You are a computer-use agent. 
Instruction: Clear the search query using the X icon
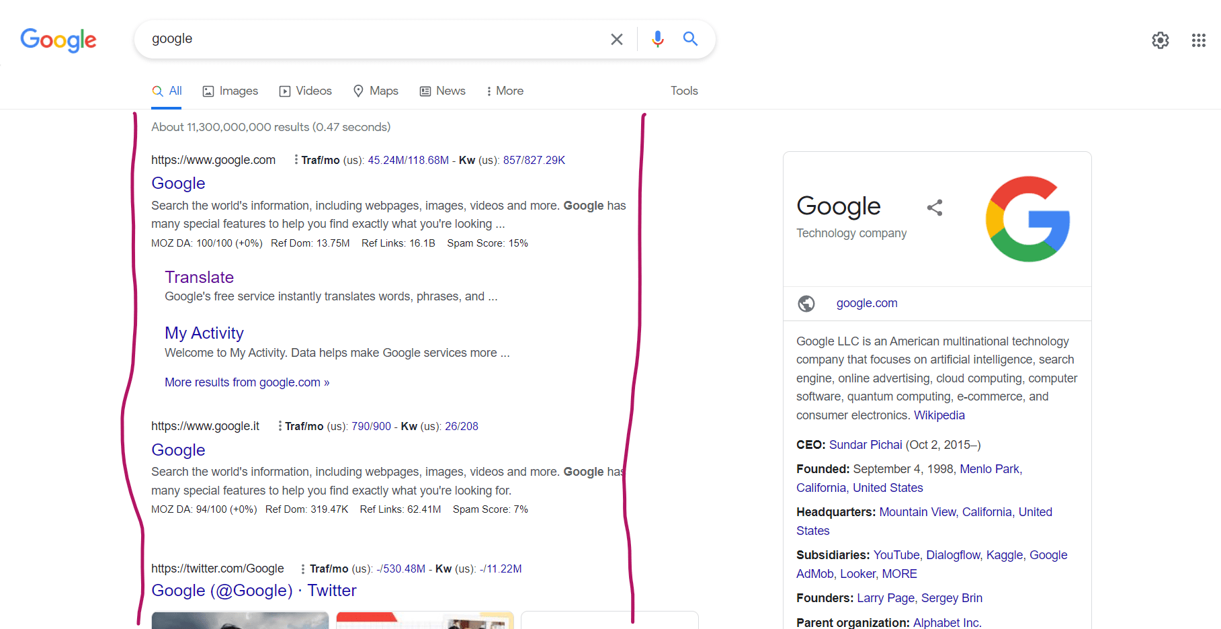pos(616,39)
